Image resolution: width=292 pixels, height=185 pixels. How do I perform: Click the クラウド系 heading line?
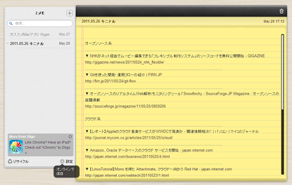point(94,119)
